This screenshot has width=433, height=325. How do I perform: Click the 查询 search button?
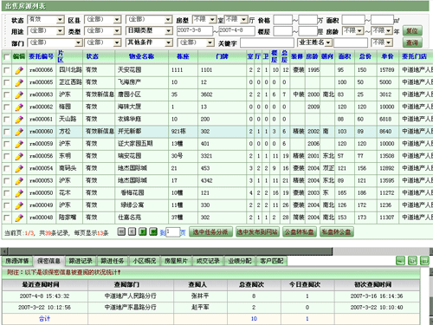coord(412,42)
